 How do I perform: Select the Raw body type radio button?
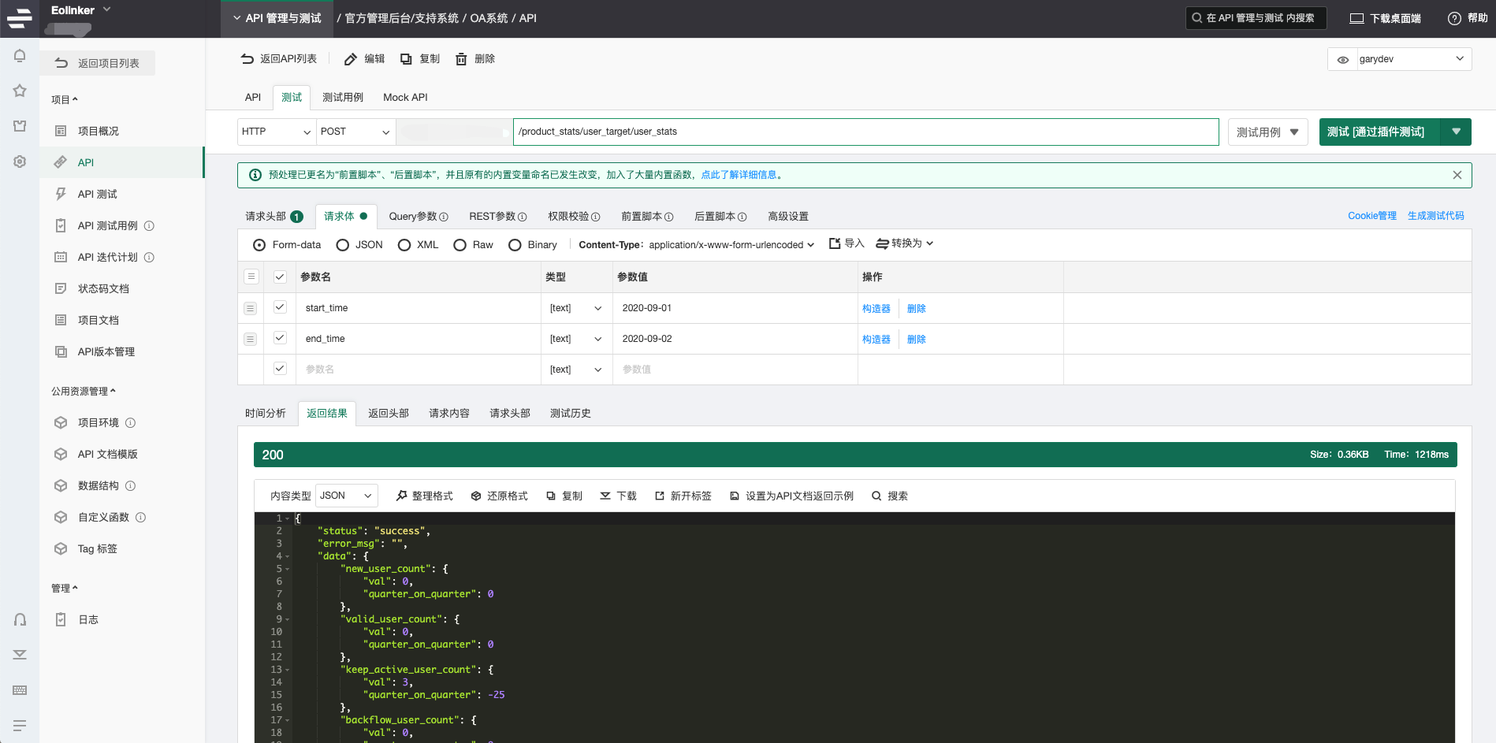[460, 245]
